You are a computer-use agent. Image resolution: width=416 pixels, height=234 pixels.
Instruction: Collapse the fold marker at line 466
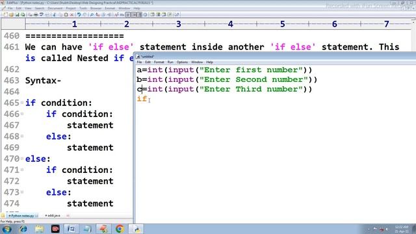pos(22,114)
